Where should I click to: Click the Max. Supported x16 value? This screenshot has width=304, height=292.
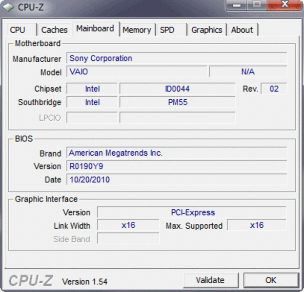pos(257,225)
